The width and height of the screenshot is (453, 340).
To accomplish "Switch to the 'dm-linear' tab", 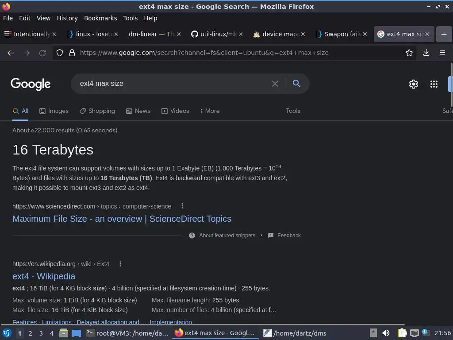I will click(x=154, y=34).
